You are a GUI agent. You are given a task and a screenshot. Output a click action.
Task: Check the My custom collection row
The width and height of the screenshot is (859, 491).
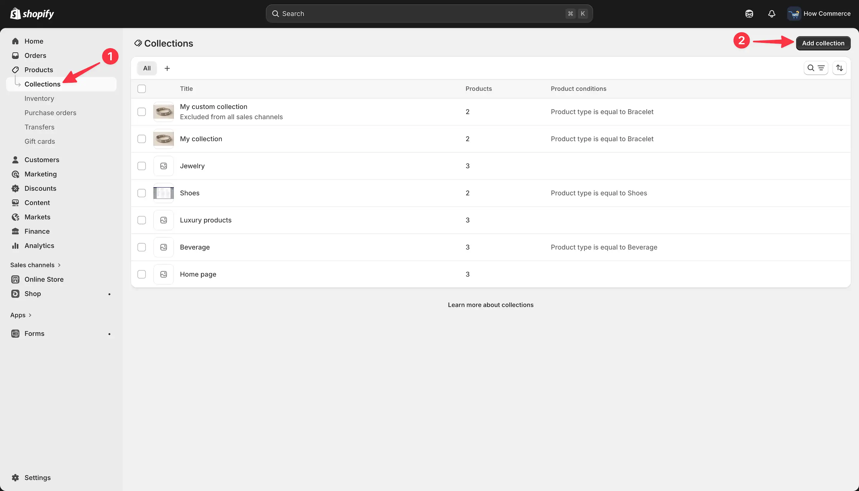click(142, 111)
